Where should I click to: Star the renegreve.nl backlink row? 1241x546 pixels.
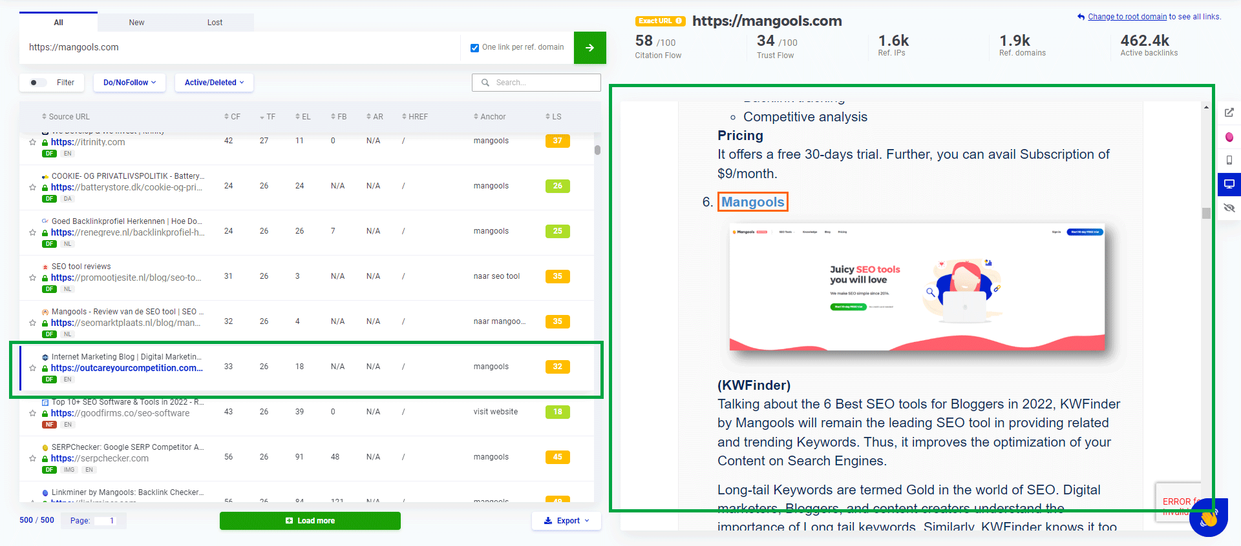(x=32, y=232)
